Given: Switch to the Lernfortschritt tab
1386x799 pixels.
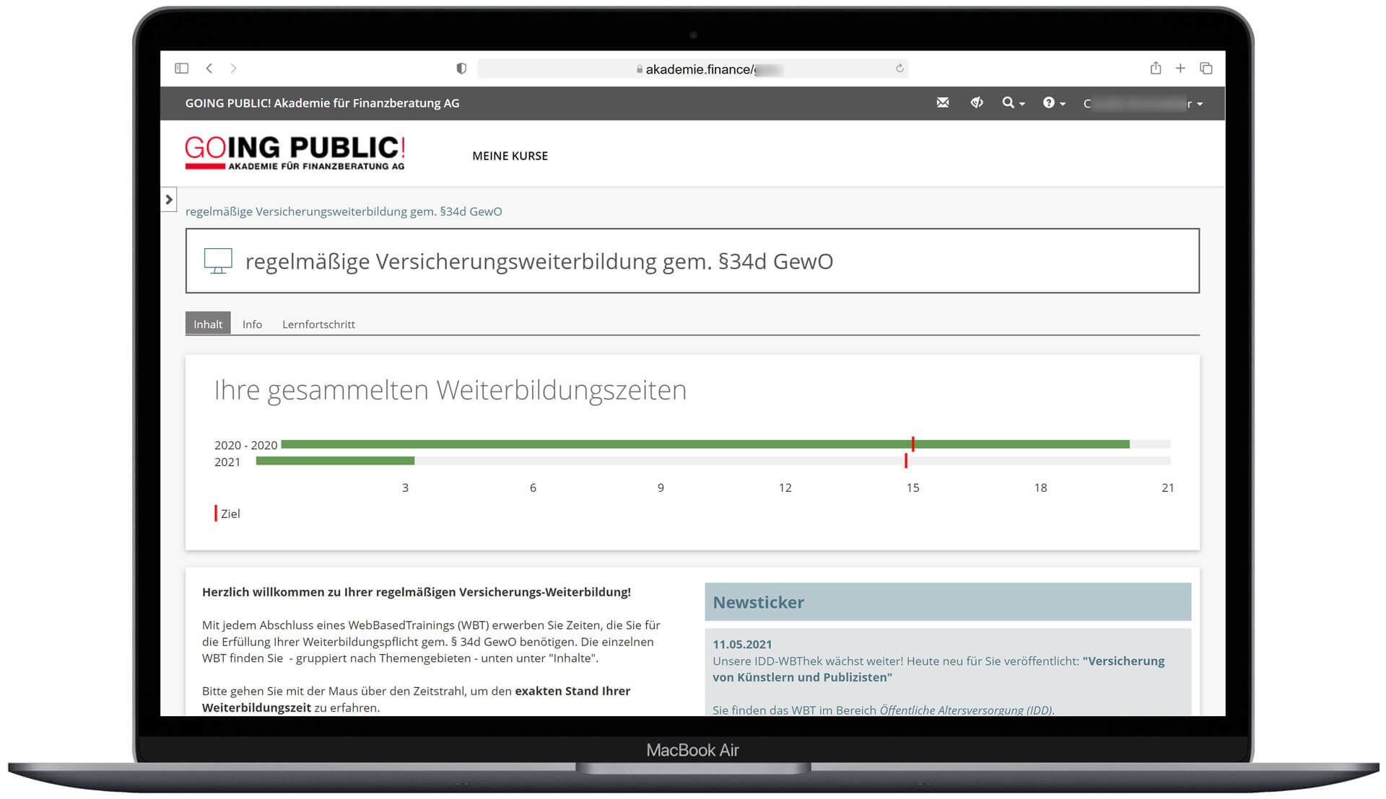Looking at the screenshot, I should (318, 325).
